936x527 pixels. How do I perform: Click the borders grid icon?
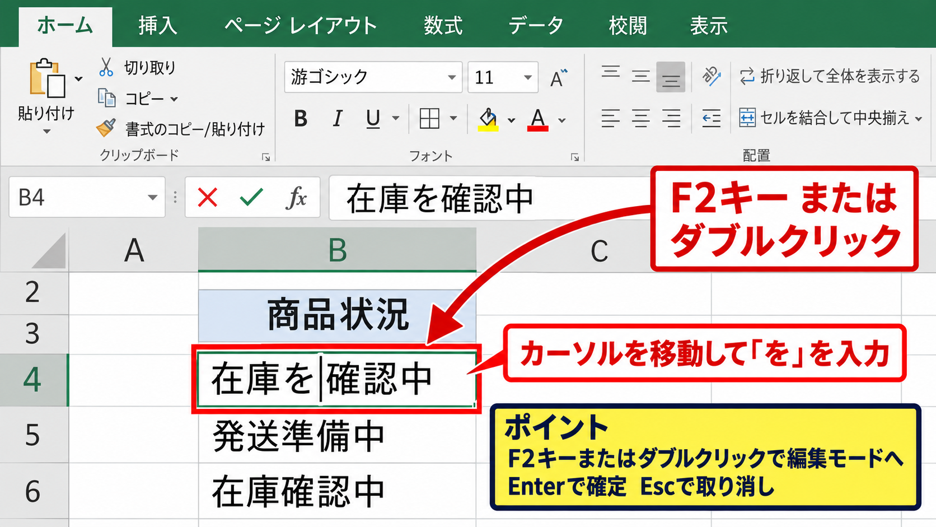point(429,119)
